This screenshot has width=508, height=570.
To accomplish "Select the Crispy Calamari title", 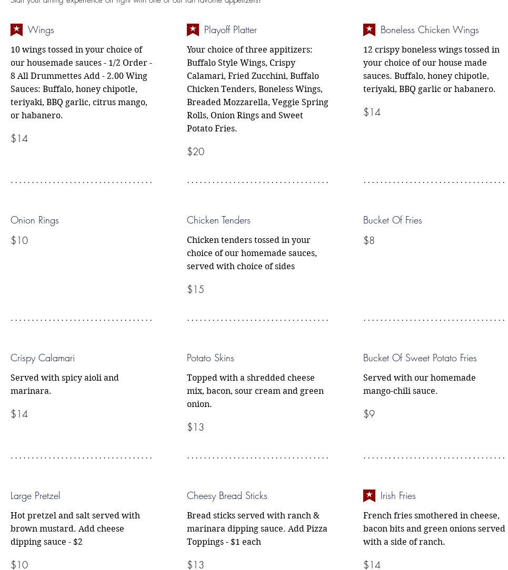I will 43,358.
